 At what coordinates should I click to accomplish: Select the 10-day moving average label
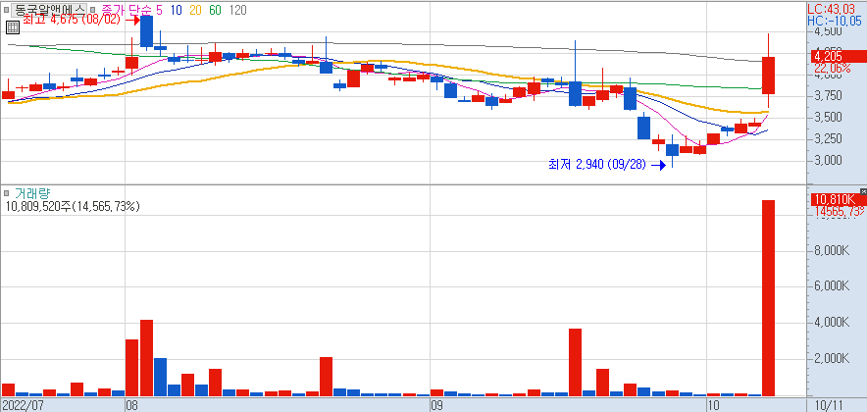177,10
